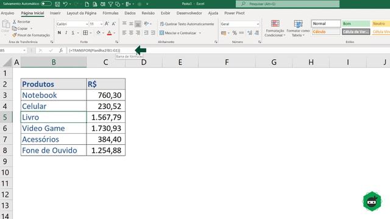Click the filter funnel icon in title bar
The width and height of the screenshot is (390, 219).
click(110, 4)
